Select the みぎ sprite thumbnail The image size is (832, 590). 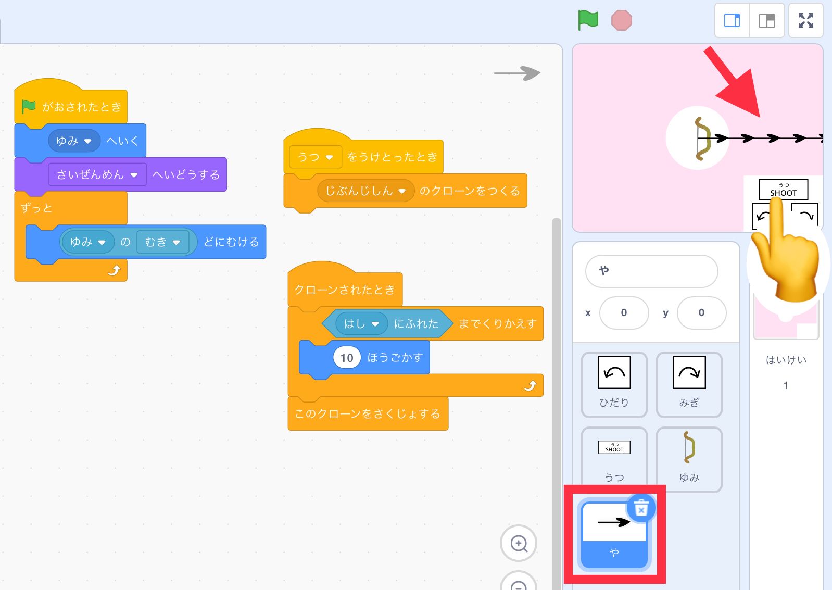tap(689, 384)
